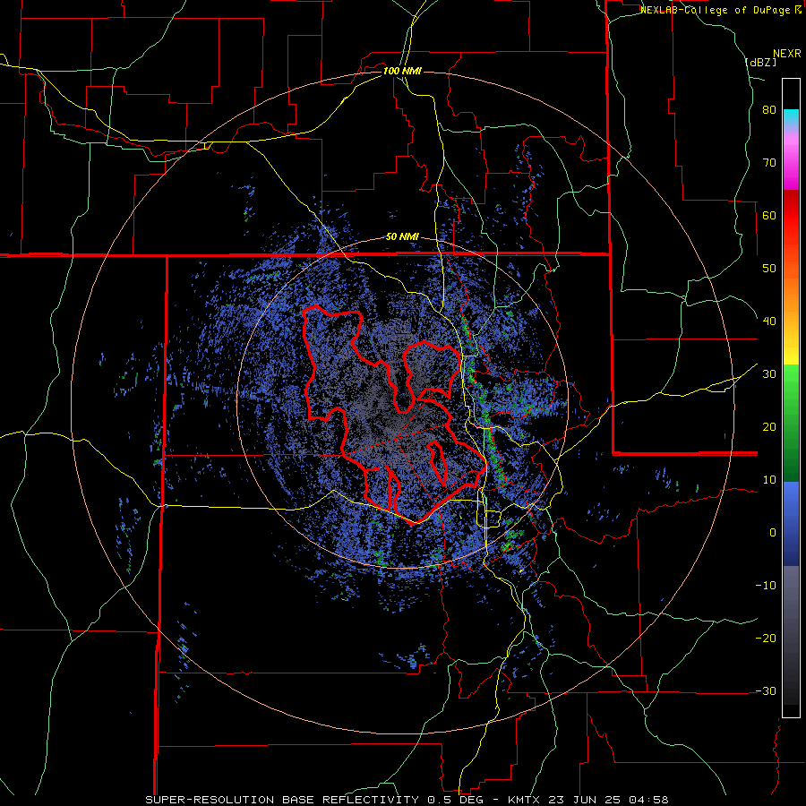Click the 10 value on the dBZ scale

[769, 480]
